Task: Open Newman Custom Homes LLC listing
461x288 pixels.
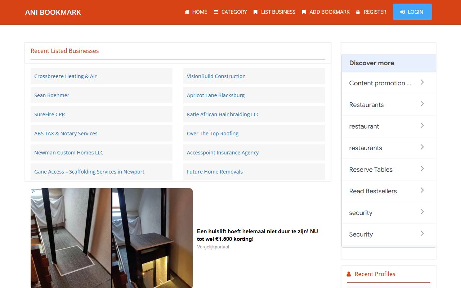Action: (69, 153)
